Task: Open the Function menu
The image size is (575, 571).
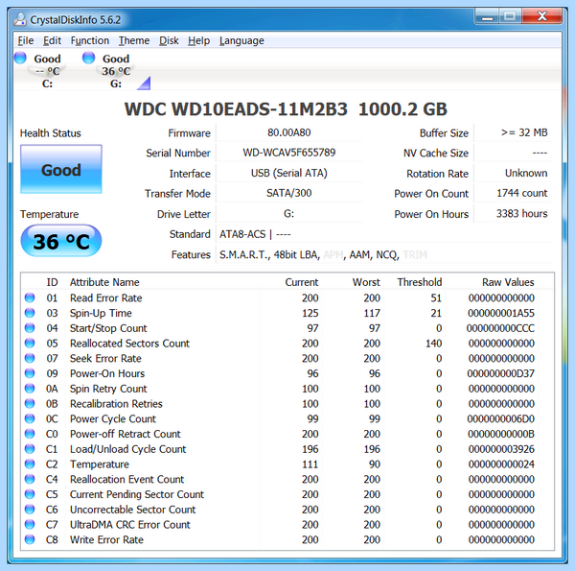Action: tap(90, 40)
